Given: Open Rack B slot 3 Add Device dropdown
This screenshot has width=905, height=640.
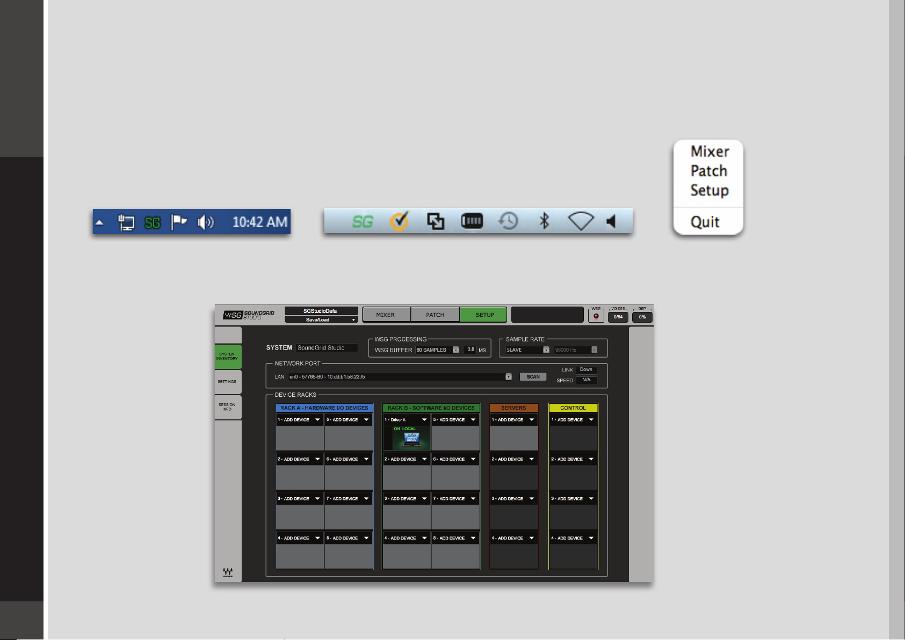Looking at the screenshot, I should point(406,499).
